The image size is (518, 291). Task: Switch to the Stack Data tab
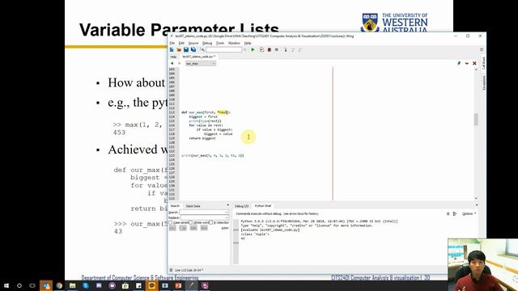(193, 206)
